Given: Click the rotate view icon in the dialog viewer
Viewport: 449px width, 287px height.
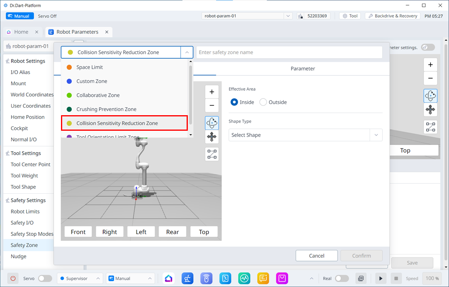Looking at the screenshot, I should 212,123.
